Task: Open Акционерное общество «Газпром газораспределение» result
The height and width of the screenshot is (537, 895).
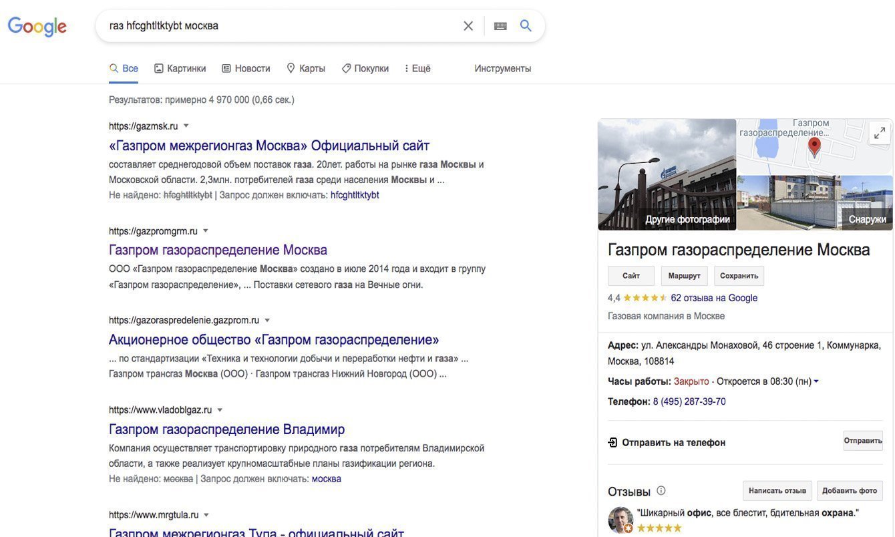Action: point(274,339)
